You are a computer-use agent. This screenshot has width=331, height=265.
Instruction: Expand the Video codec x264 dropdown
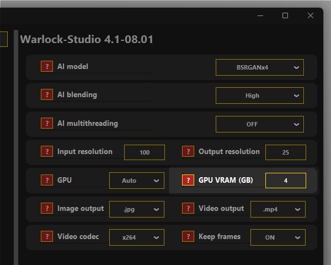(x=137, y=237)
